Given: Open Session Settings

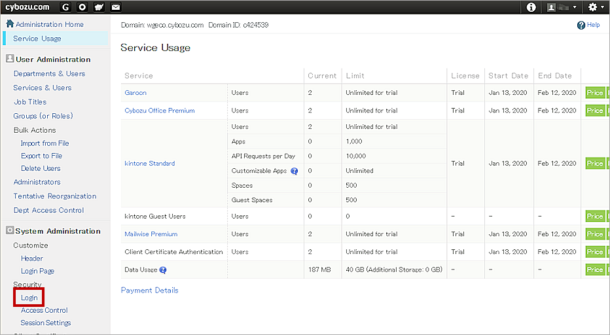Looking at the screenshot, I should click(46, 323).
